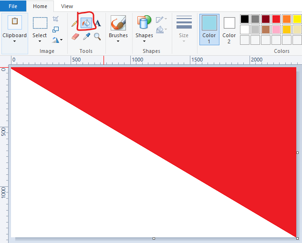302x243 pixels.
Task: Click the Resize icon in Image group
Action: click(55, 30)
